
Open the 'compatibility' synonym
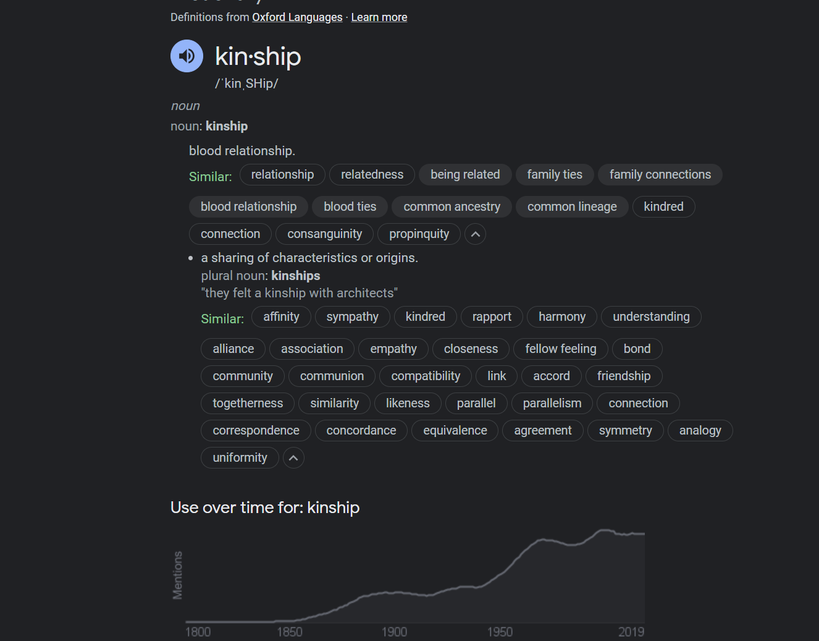point(426,376)
